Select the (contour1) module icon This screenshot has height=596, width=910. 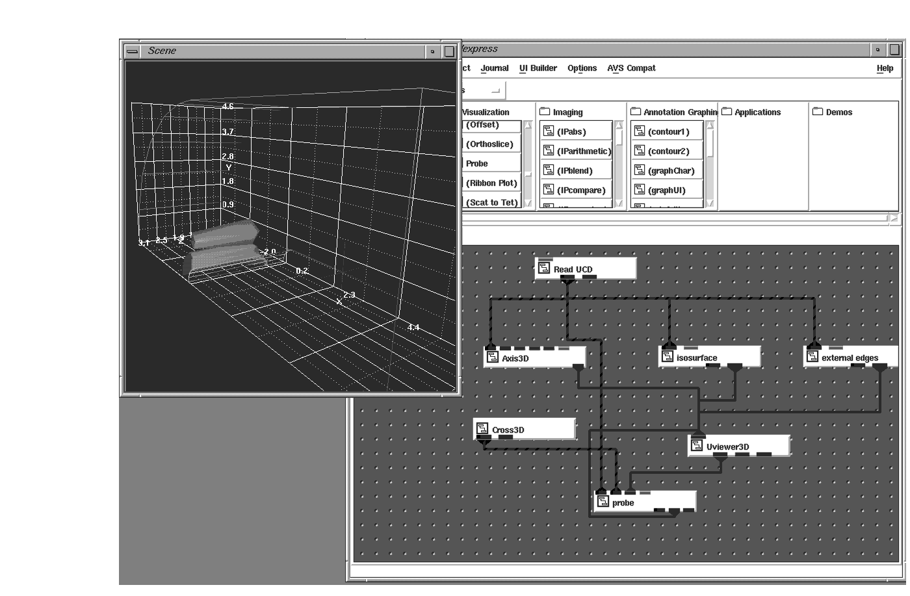[639, 131]
